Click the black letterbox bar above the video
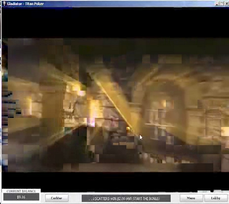Image resolution: width=229 pixels, height=204 pixels. [114, 23]
